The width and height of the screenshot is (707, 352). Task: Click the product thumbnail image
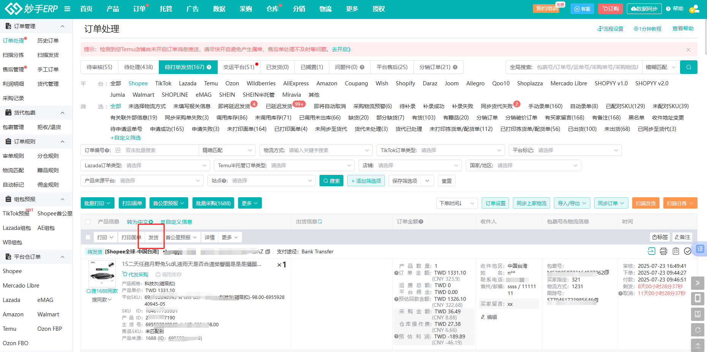click(102, 273)
